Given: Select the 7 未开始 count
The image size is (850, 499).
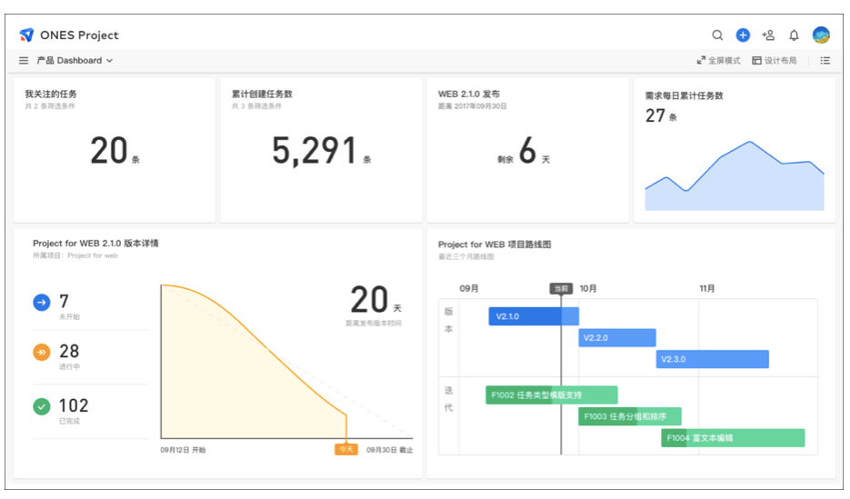Looking at the screenshot, I should (x=64, y=301).
